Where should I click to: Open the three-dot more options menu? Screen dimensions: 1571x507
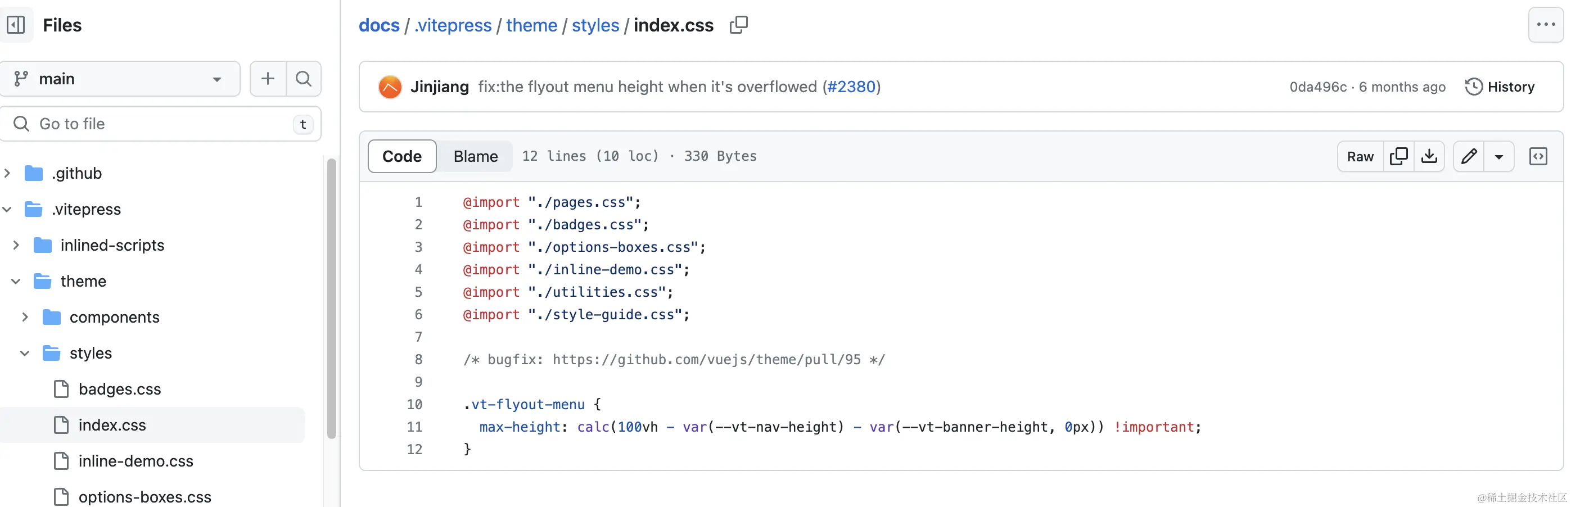click(x=1545, y=25)
